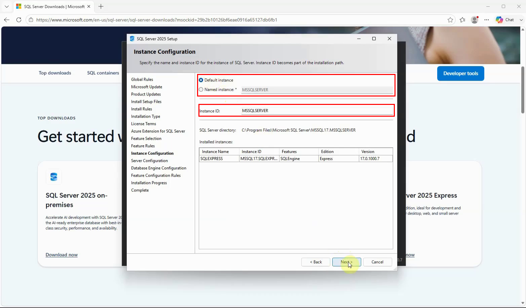
Task: Click the Named instance text field
Action: 317,90
